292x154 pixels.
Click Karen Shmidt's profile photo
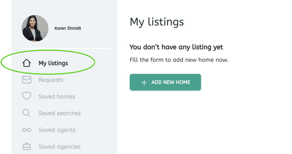(35, 29)
